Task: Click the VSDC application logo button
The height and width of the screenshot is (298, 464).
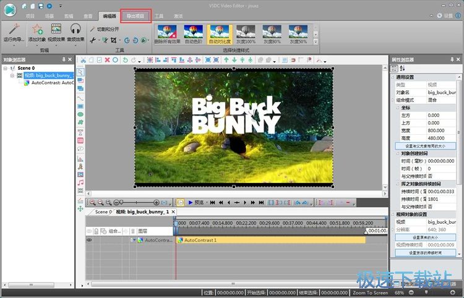Action: tap(10, 9)
